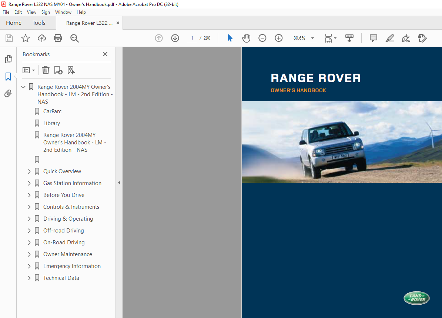This screenshot has width=442, height=318.
Task: Click the Land Rover logo on cover
Action: 416,298
